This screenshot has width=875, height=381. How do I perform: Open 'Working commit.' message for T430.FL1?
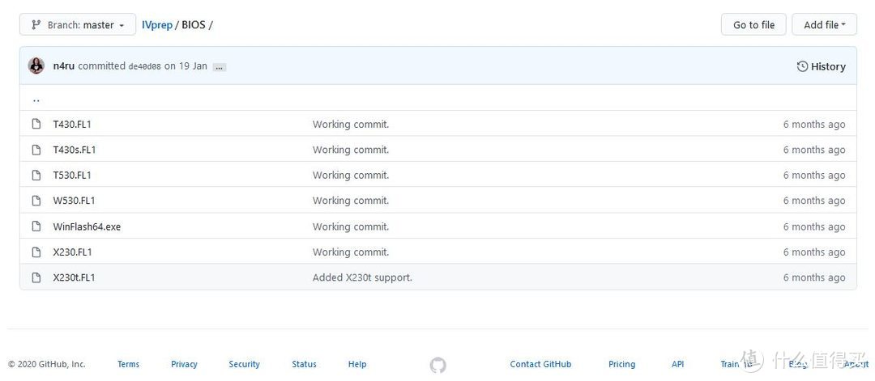(x=351, y=125)
